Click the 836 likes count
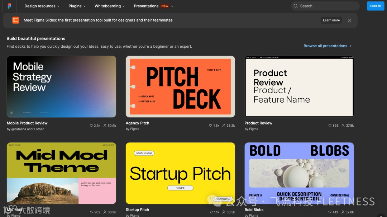Viewport: 387px width, 217px height. [x=336, y=126]
